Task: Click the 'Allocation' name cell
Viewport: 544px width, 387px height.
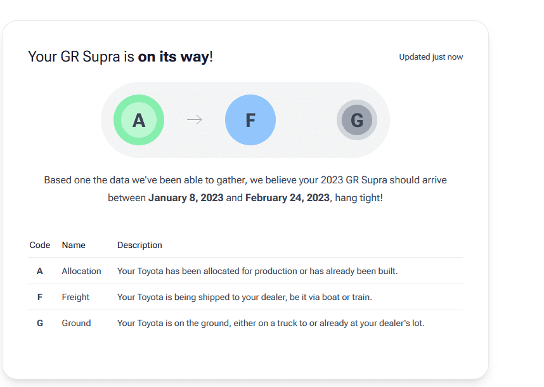Action: [82, 271]
